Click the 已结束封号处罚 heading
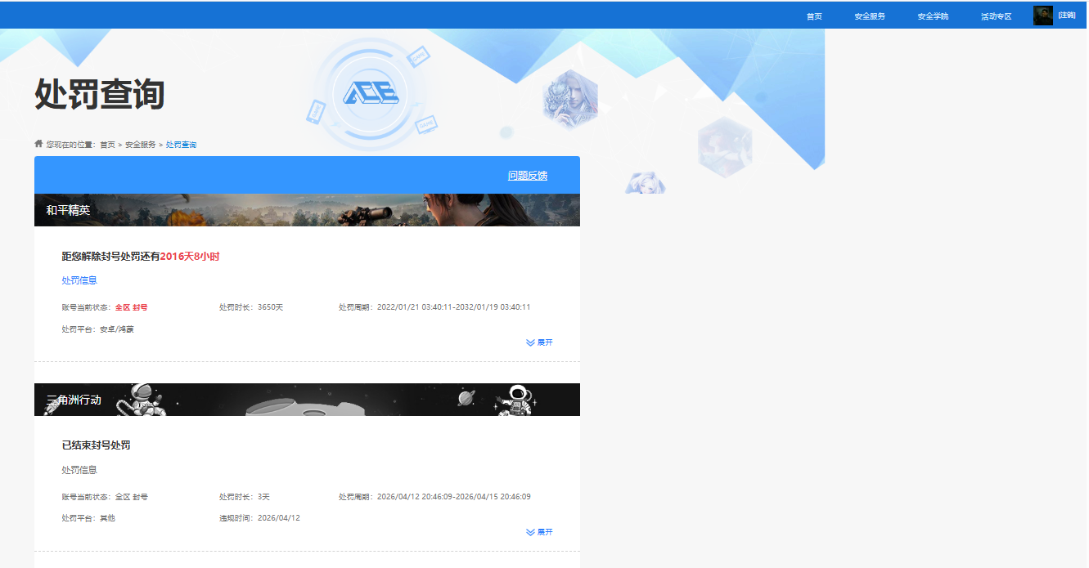The width and height of the screenshot is (1089, 568). click(x=96, y=445)
